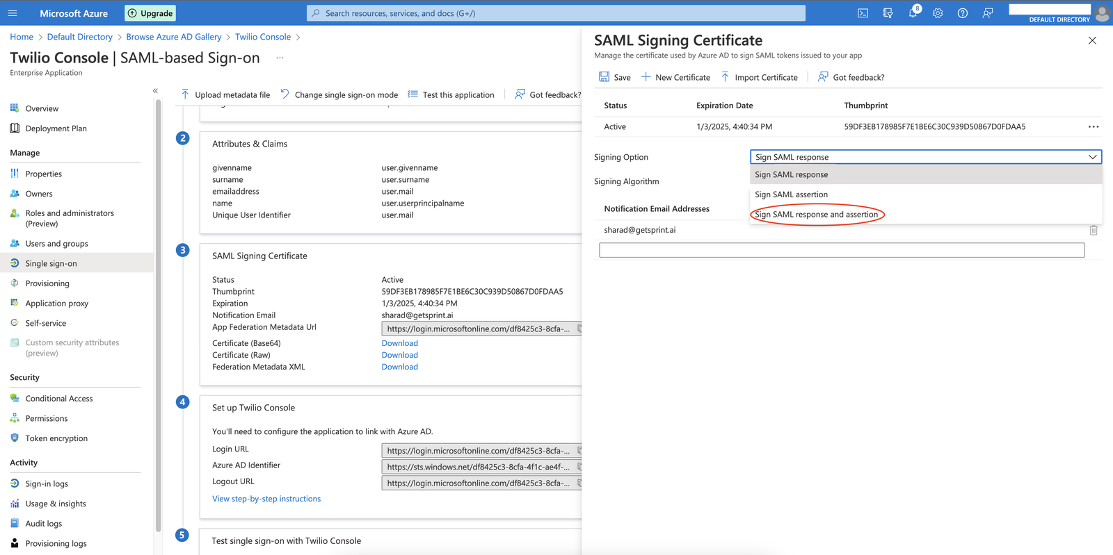Download the Certificate (Base64) file
The width and height of the screenshot is (1113, 555).
[399, 343]
